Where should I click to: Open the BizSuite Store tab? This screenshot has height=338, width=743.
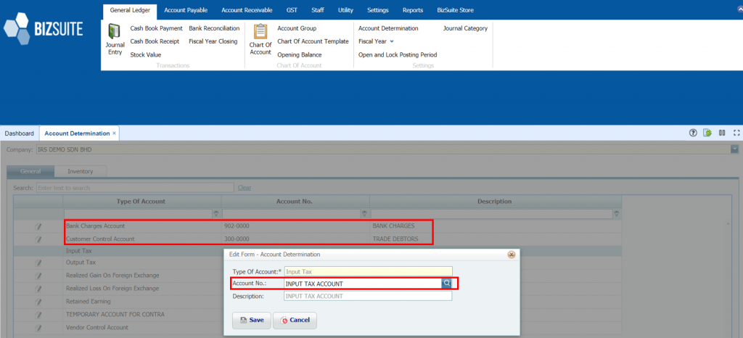point(455,10)
